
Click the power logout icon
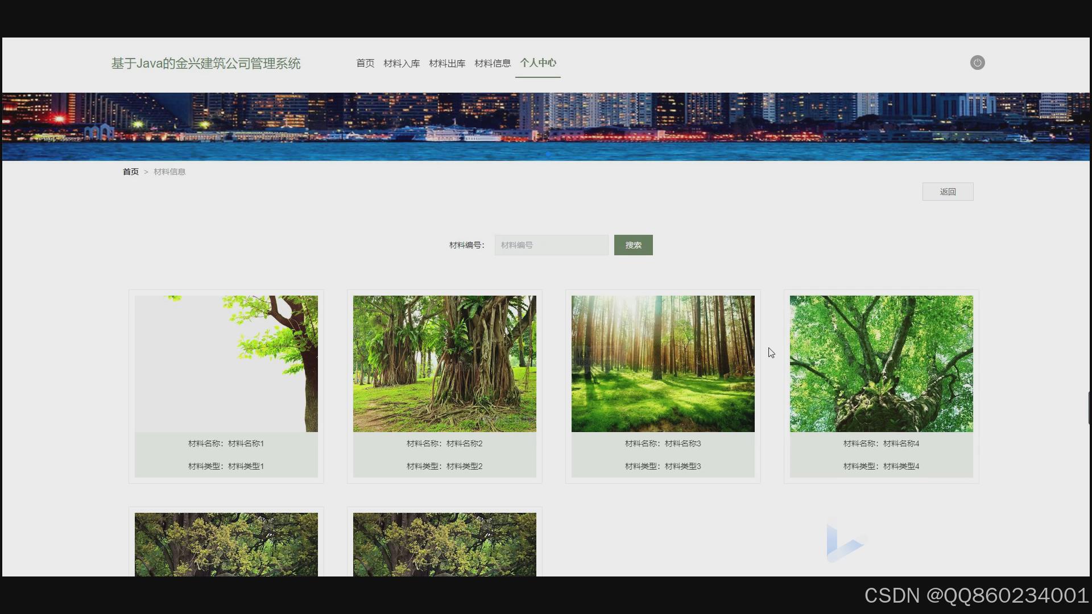977,63
